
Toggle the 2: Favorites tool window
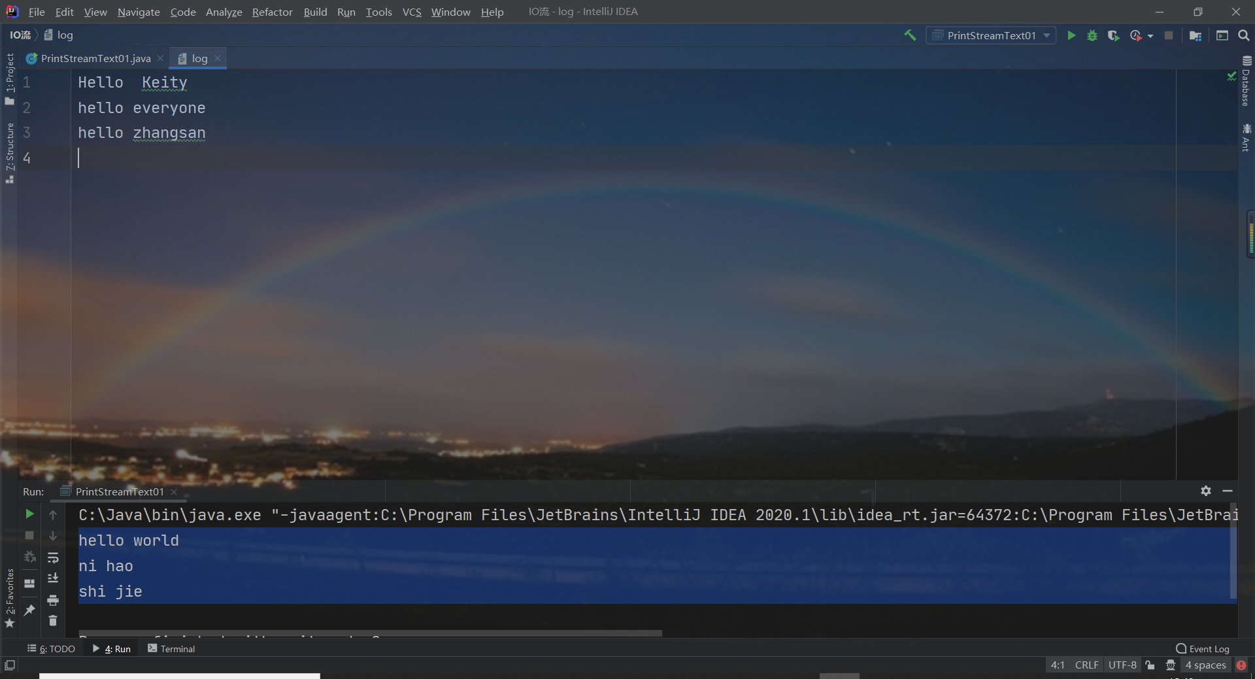[x=9, y=598]
